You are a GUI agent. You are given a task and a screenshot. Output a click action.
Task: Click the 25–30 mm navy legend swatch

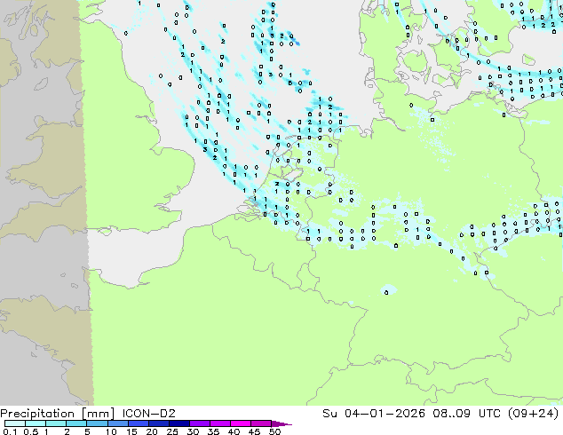click(x=179, y=423)
